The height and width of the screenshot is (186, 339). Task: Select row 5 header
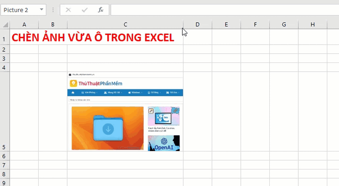[5, 111]
